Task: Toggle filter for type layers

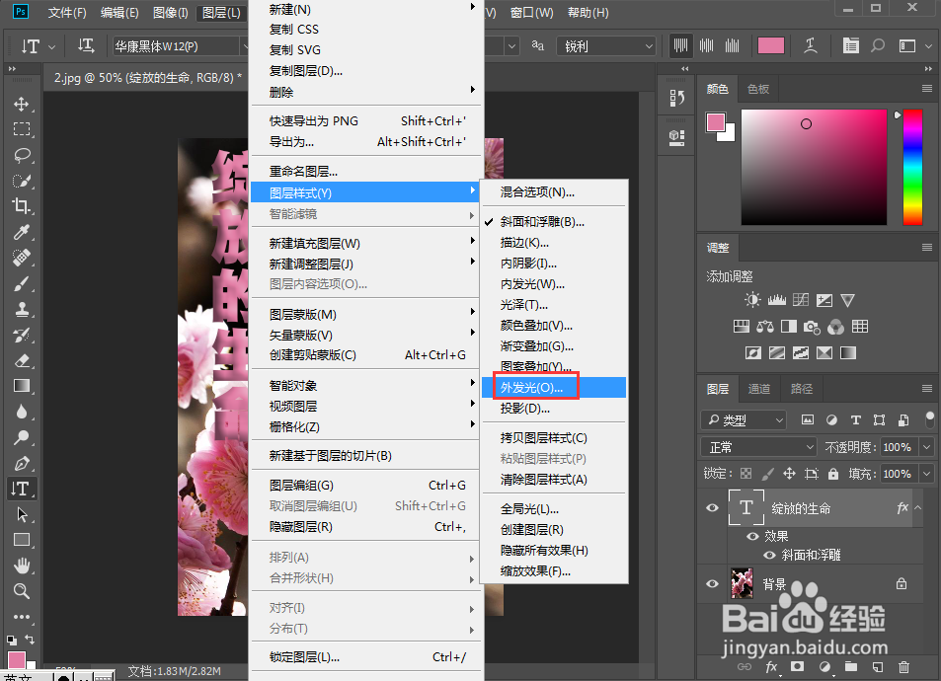Action: (x=856, y=420)
